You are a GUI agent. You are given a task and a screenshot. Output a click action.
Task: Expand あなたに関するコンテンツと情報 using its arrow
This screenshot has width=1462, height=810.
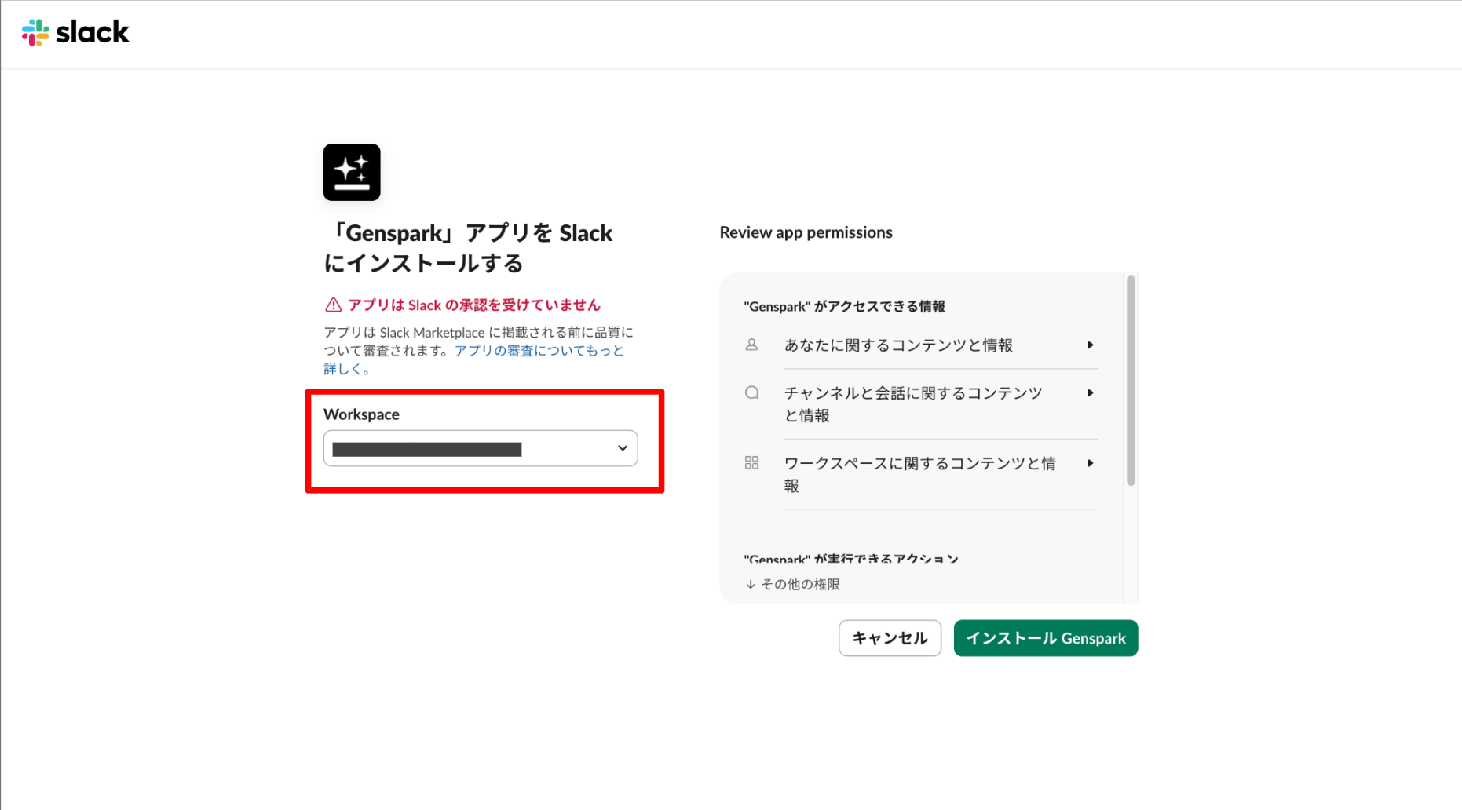(x=1090, y=345)
